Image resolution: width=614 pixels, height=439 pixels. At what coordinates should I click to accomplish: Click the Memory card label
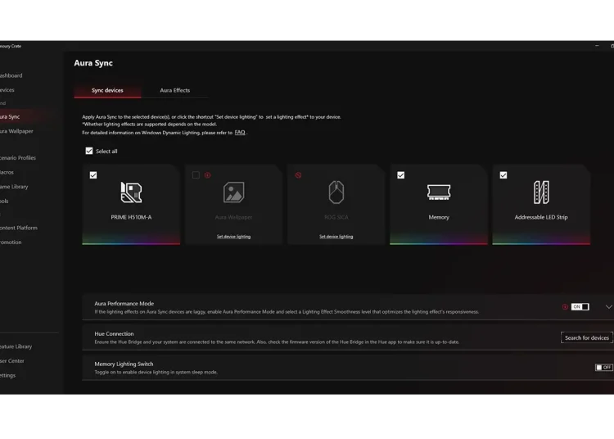[x=439, y=217]
